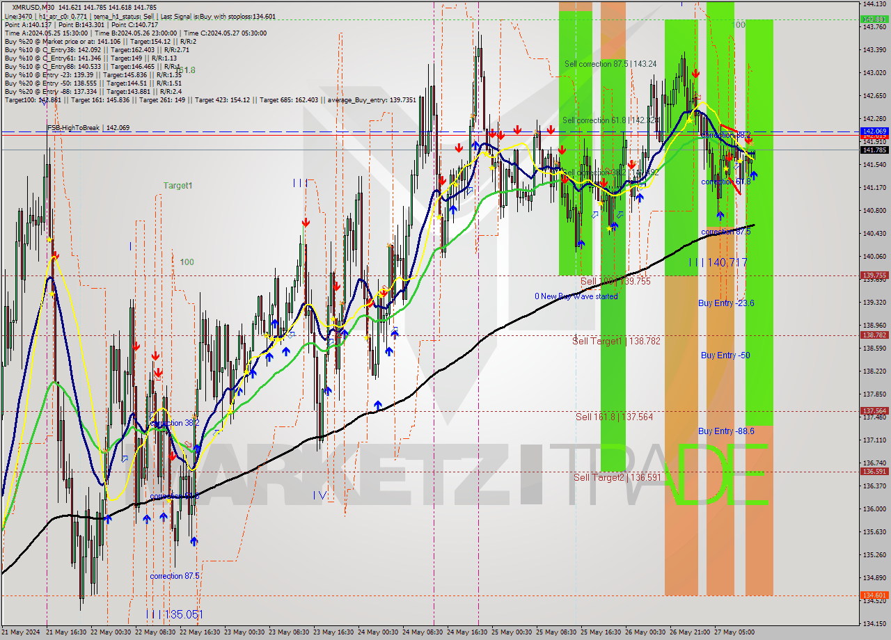This screenshot has height=640, width=891.
Task: Click the 'Sell 161.8 | 137.564' label
Action: click(x=614, y=417)
